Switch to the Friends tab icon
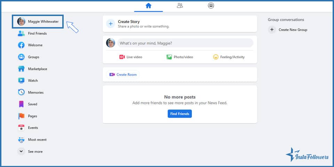This screenshot has width=334, height=167. (180, 6)
